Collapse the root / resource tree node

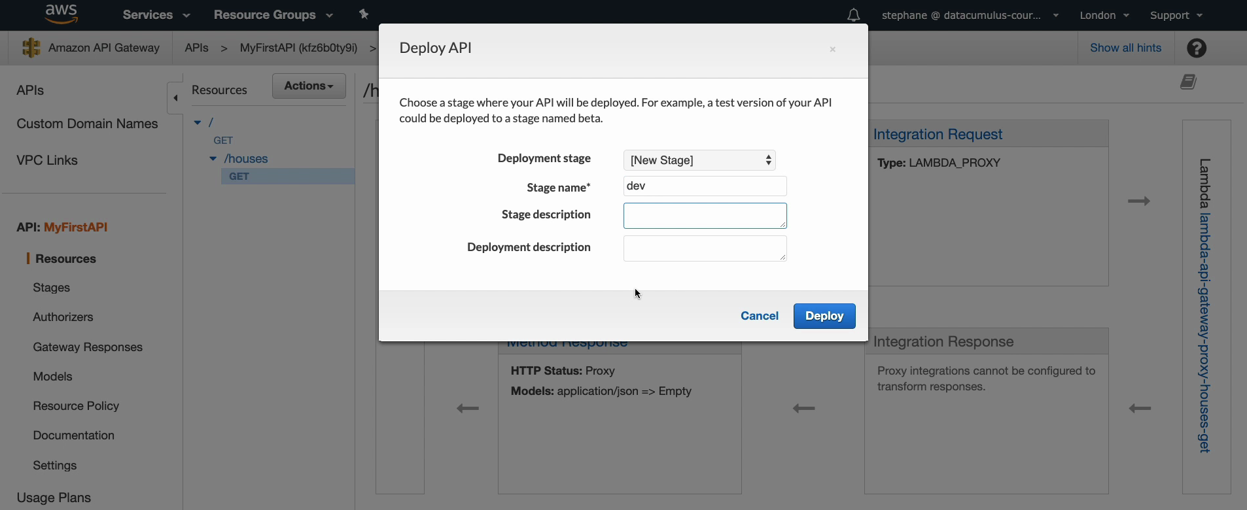pyautogui.click(x=198, y=122)
